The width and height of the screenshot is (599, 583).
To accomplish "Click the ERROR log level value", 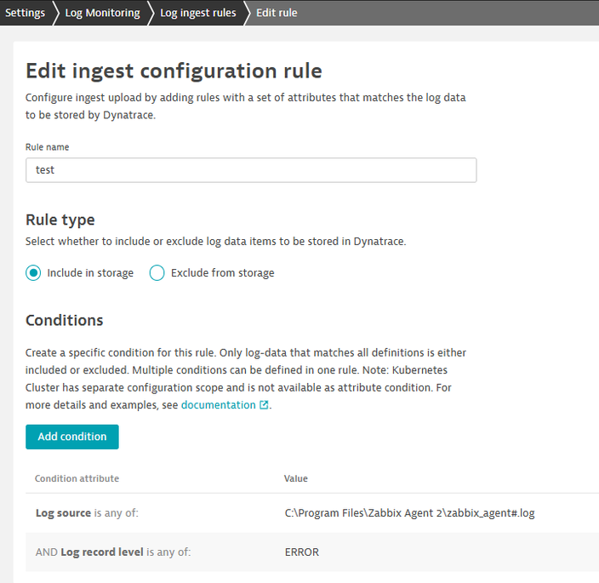I will pos(302,552).
